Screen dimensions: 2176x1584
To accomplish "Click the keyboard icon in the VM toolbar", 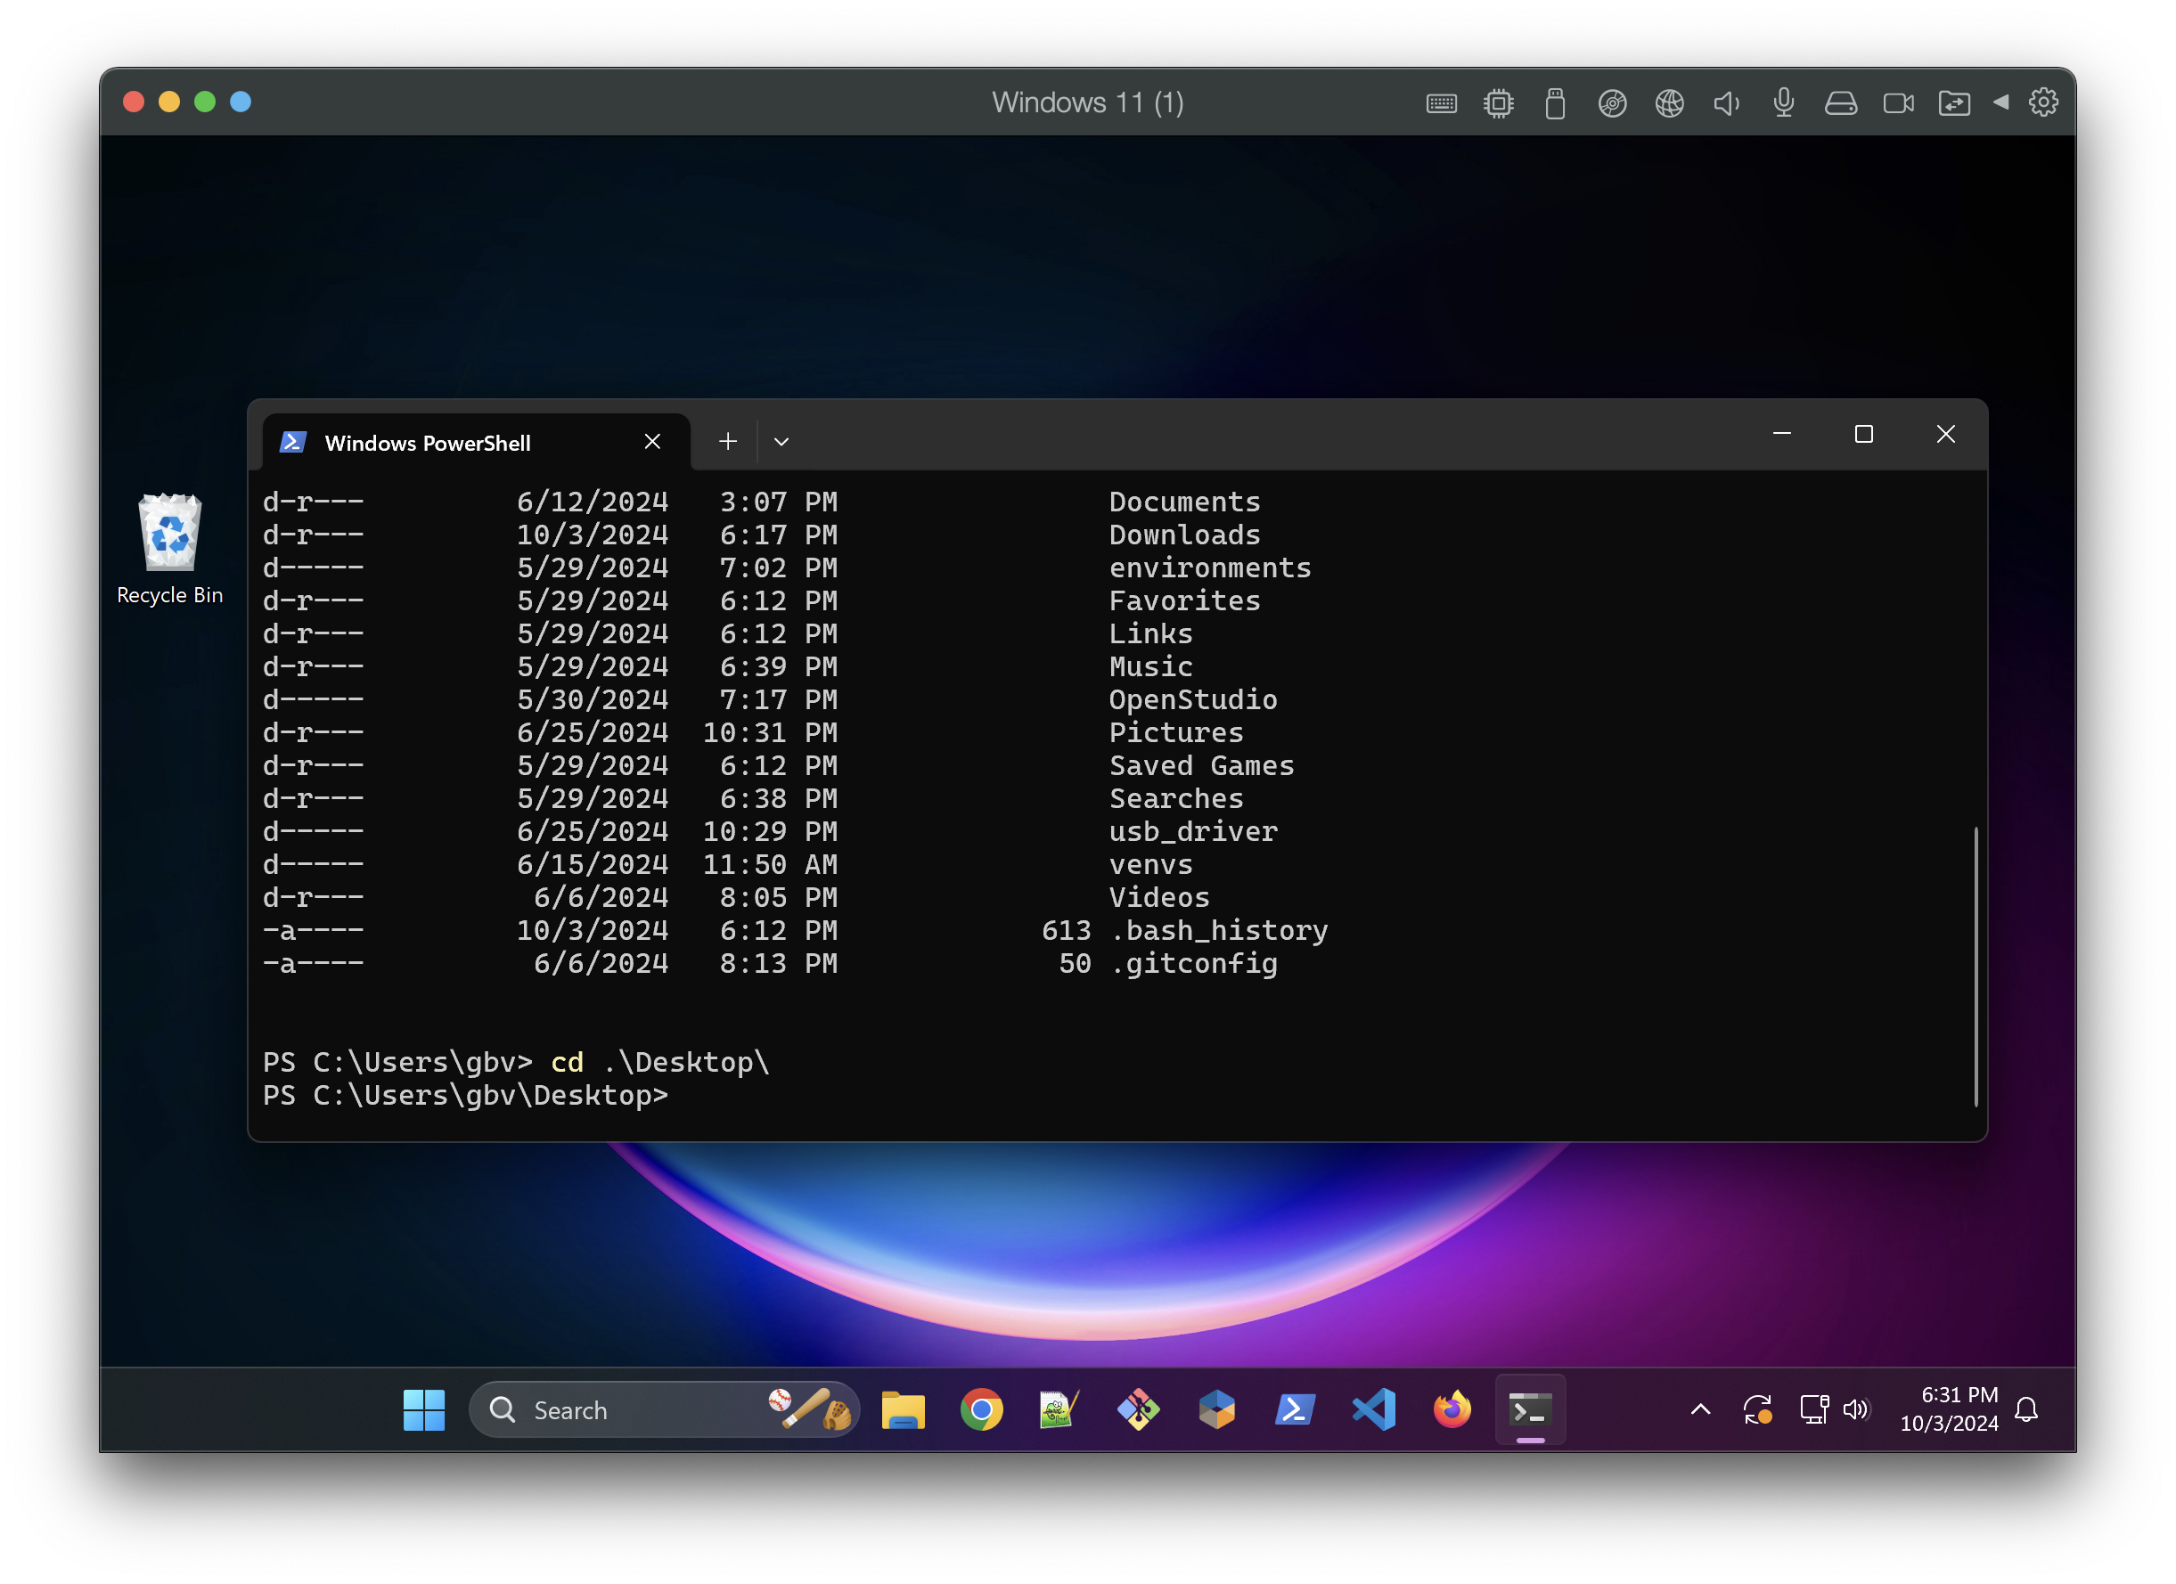I will [x=1441, y=102].
